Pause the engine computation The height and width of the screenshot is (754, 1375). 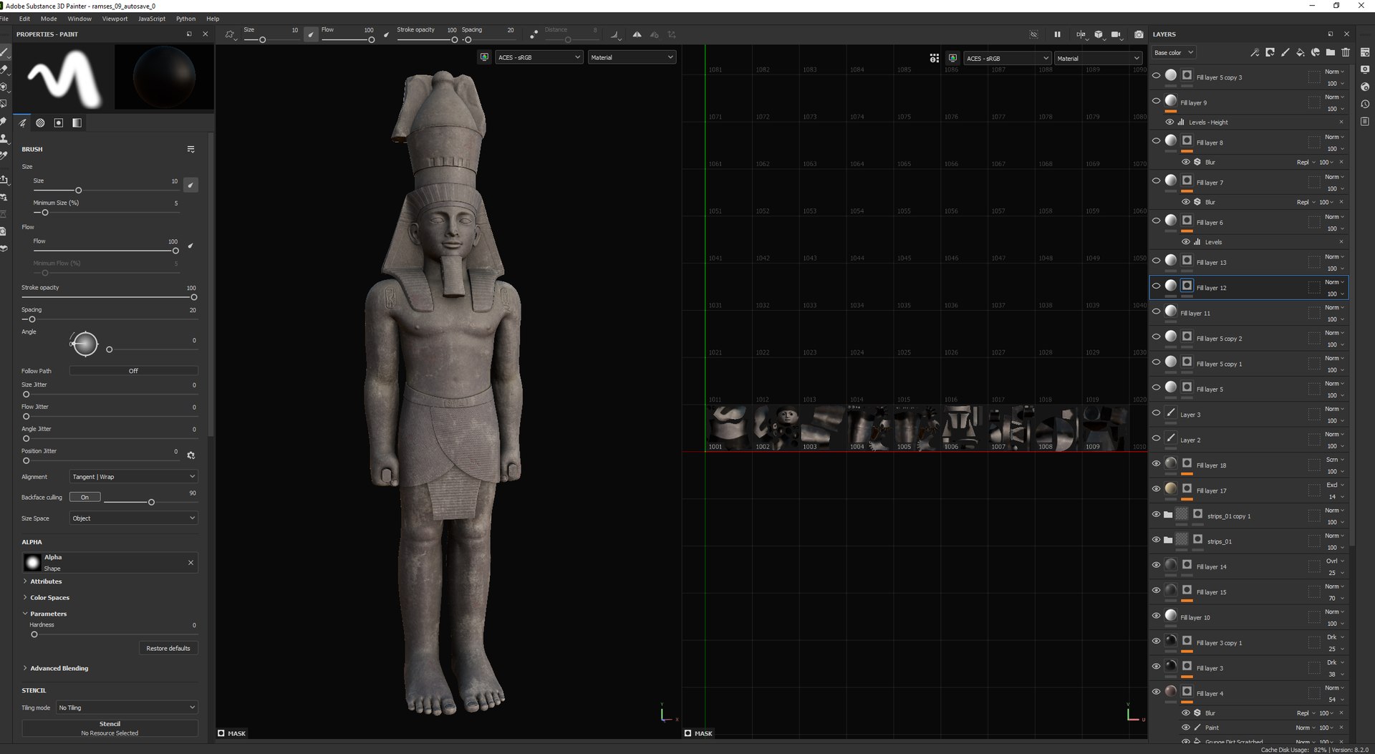(x=1057, y=34)
